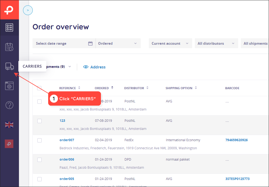Screen dimensions: 269x187
Task: Check the box for order006
Action: click(x=40, y=160)
